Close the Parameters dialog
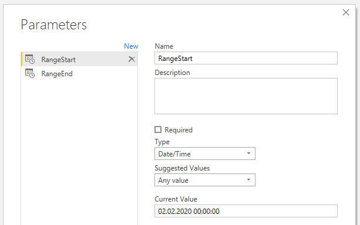 [x=346, y=12]
